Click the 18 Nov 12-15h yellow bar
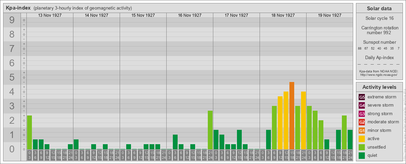406x164 pixels. pyautogui.click(x=286, y=121)
